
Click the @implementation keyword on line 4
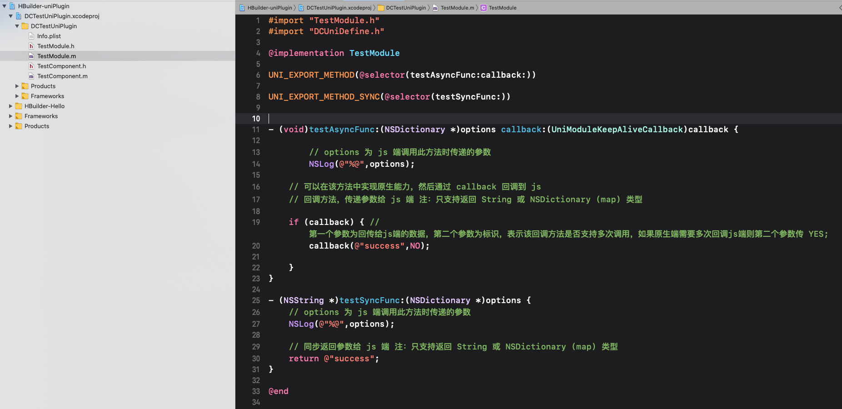coord(306,53)
